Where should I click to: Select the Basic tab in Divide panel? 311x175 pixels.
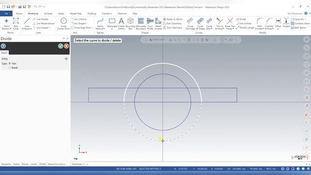(x=4, y=52)
